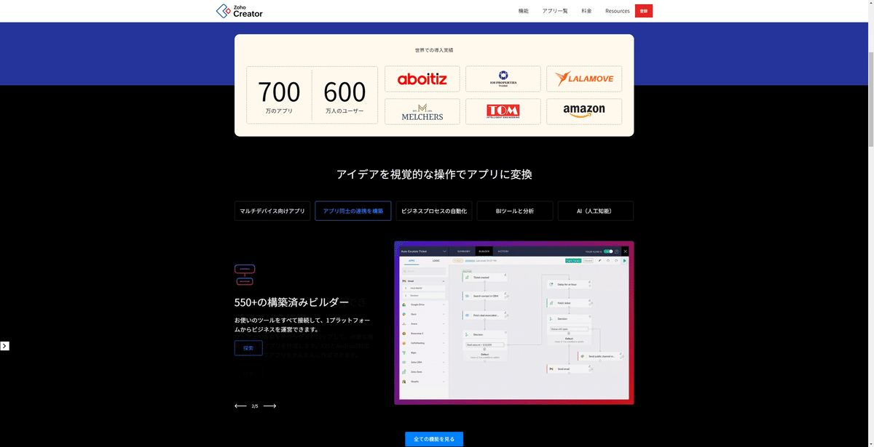874x447 pixels.
Task: Close the flow builder with X icon
Action: pos(625,251)
